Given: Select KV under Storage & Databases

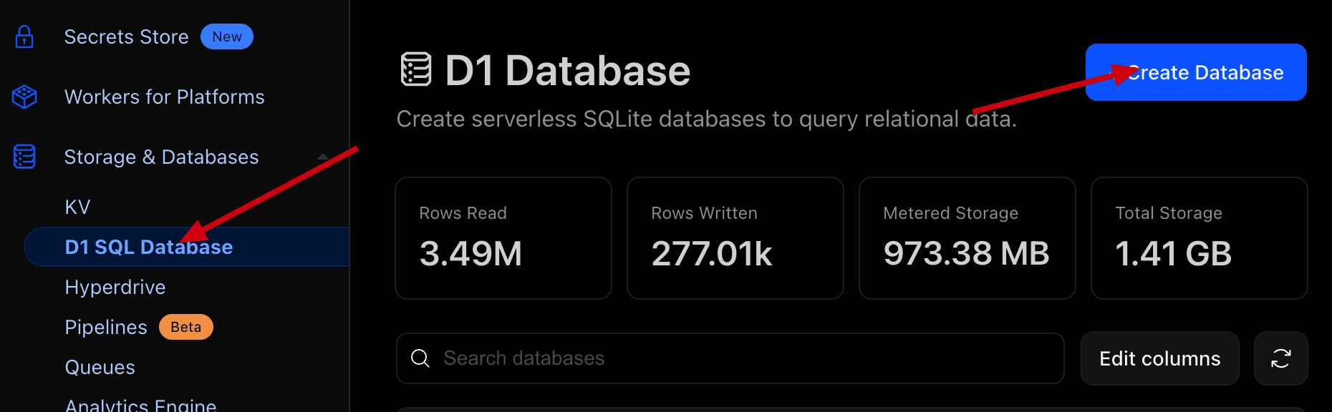Looking at the screenshot, I should click(77, 207).
